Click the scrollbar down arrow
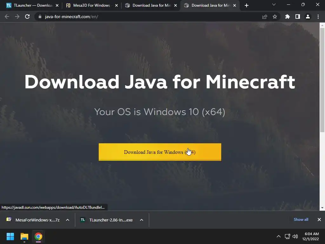Viewport: 325px width, 244px height. point(322,208)
